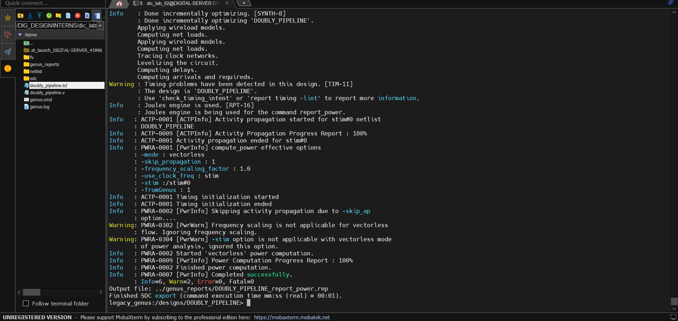
Task: Refresh the remote directory listing
Action: pos(49,16)
